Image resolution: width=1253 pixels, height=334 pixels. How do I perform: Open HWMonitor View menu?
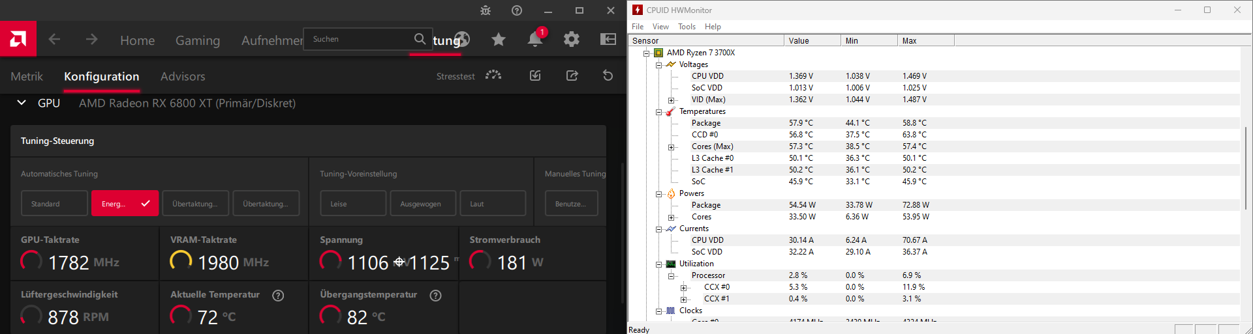pyautogui.click(x=660, y=27)
